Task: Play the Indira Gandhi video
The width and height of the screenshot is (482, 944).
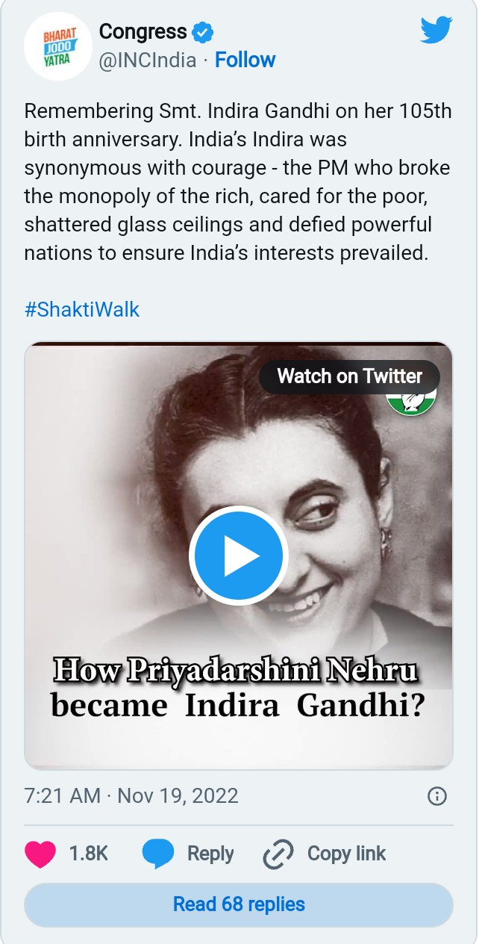Action: click(238, 556)
